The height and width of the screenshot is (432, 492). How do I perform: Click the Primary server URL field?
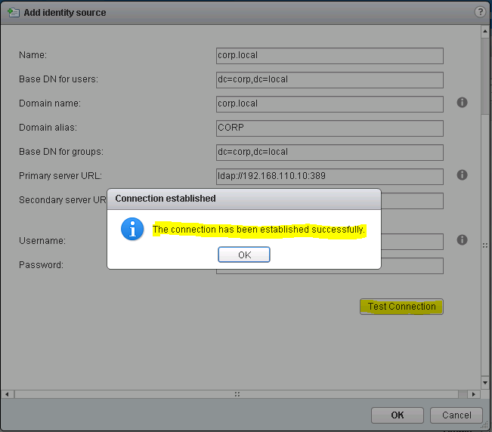[x=330, y=177]
